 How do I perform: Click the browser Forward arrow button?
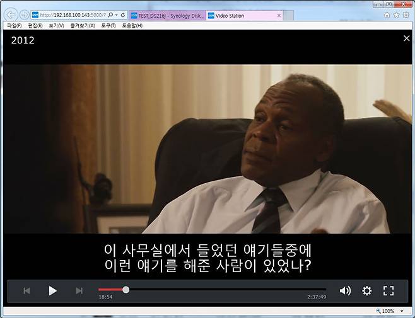25,15
